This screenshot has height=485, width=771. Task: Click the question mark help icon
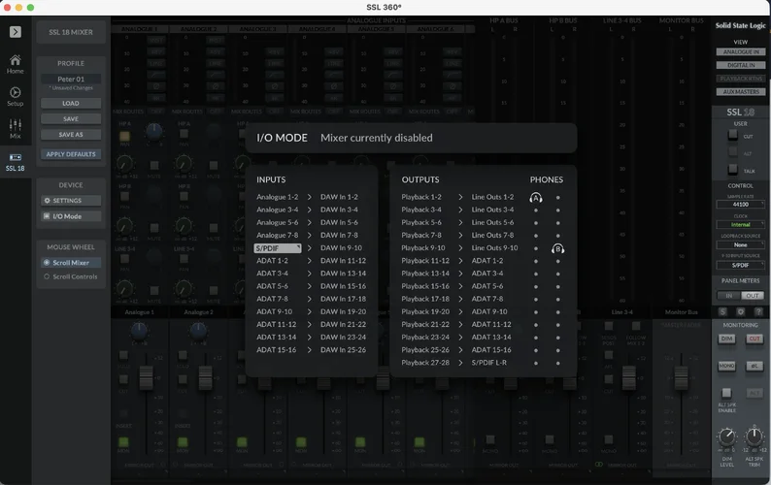758,311
